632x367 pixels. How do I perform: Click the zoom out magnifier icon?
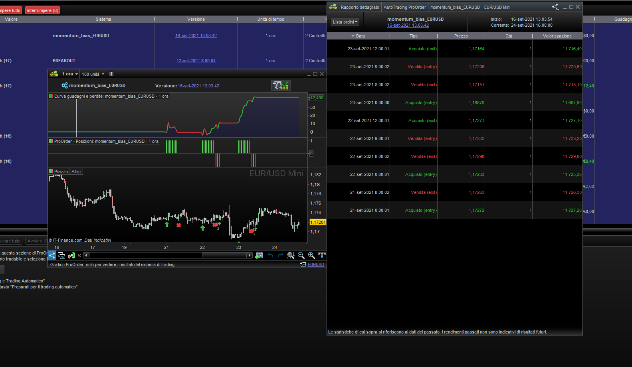301,255
